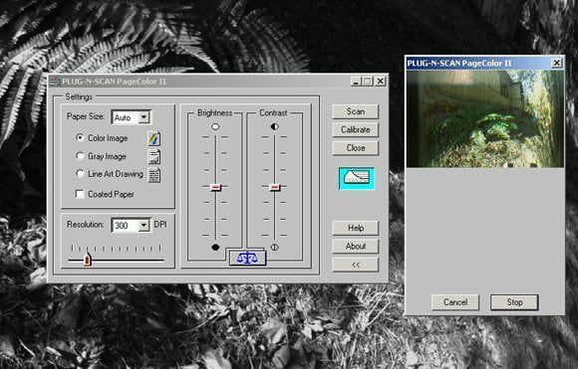Click the blue balance scales icon
The height and width of the screenshot is (369, 578).
pos(247,258)
